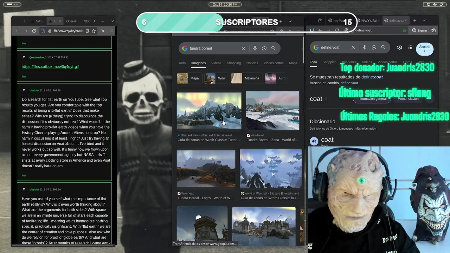Reload the page in the left Tor browser window
This screenshot has height=253, width=450.
(x=34, y=31)
